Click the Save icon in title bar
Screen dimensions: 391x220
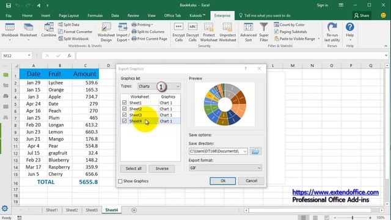(x=8, y=5)
